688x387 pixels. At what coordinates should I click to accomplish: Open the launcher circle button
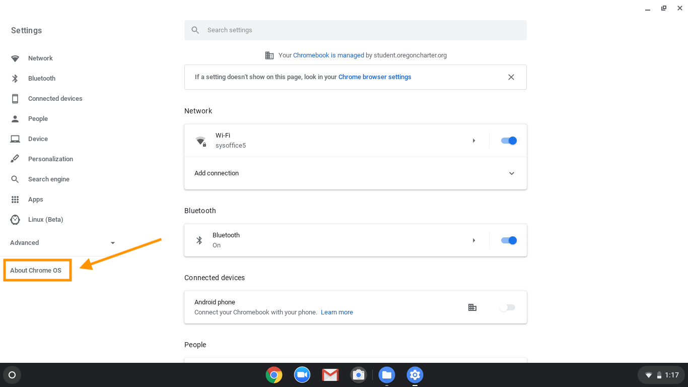12,375
